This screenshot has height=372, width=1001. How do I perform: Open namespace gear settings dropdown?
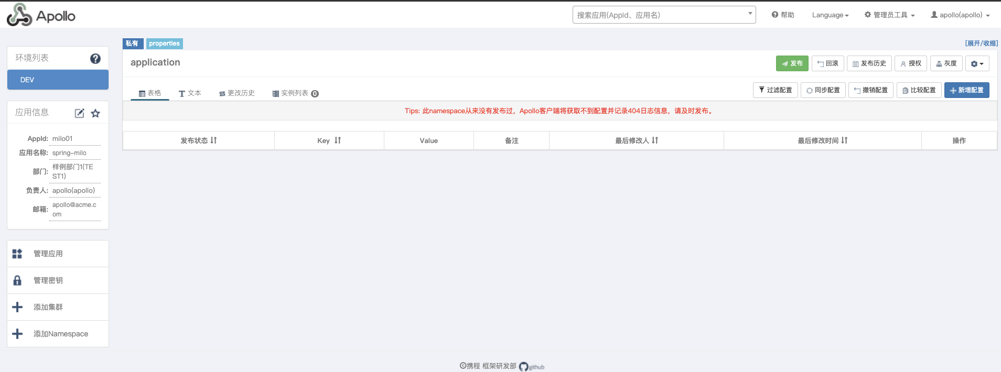(977, 63)
